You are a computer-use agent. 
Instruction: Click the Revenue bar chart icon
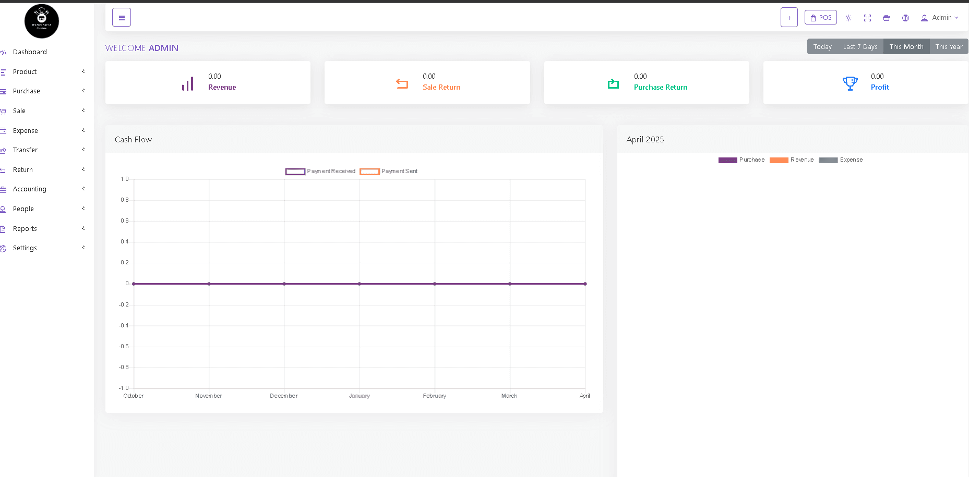click(188, 83)
